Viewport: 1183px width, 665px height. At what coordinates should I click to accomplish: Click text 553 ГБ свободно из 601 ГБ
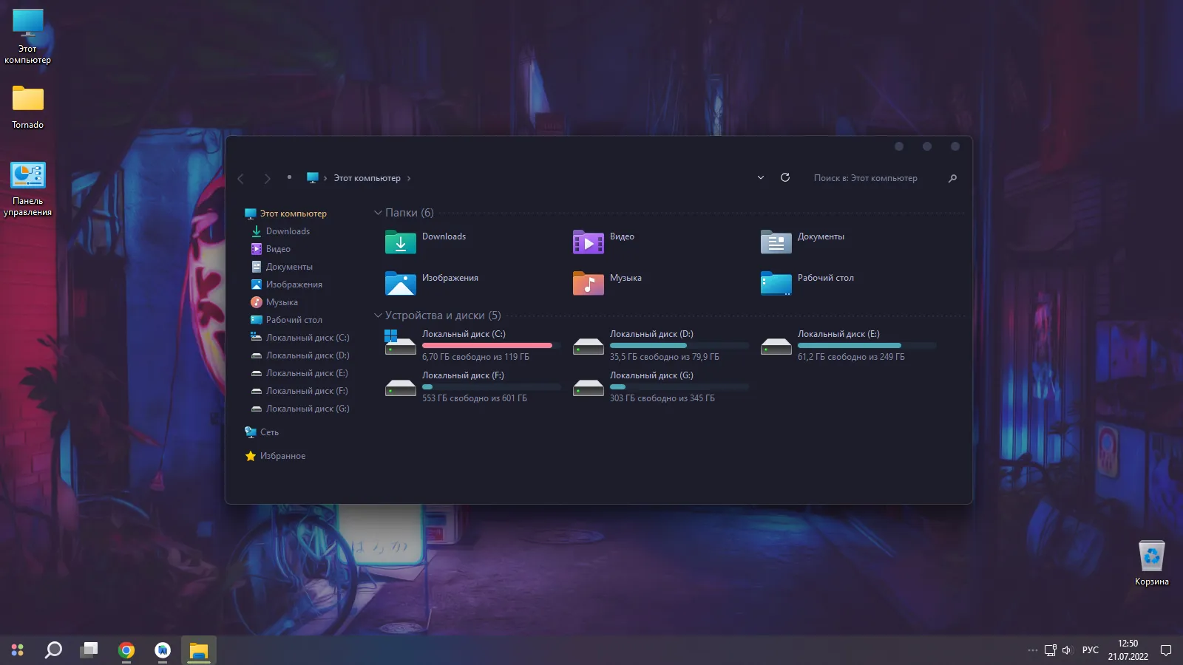[x=475, y=398]
